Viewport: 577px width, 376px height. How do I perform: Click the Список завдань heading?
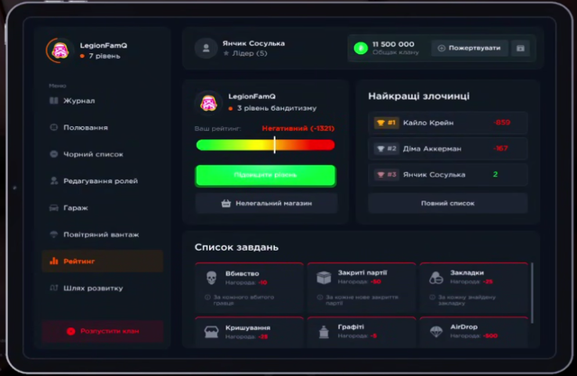point(236,247)
